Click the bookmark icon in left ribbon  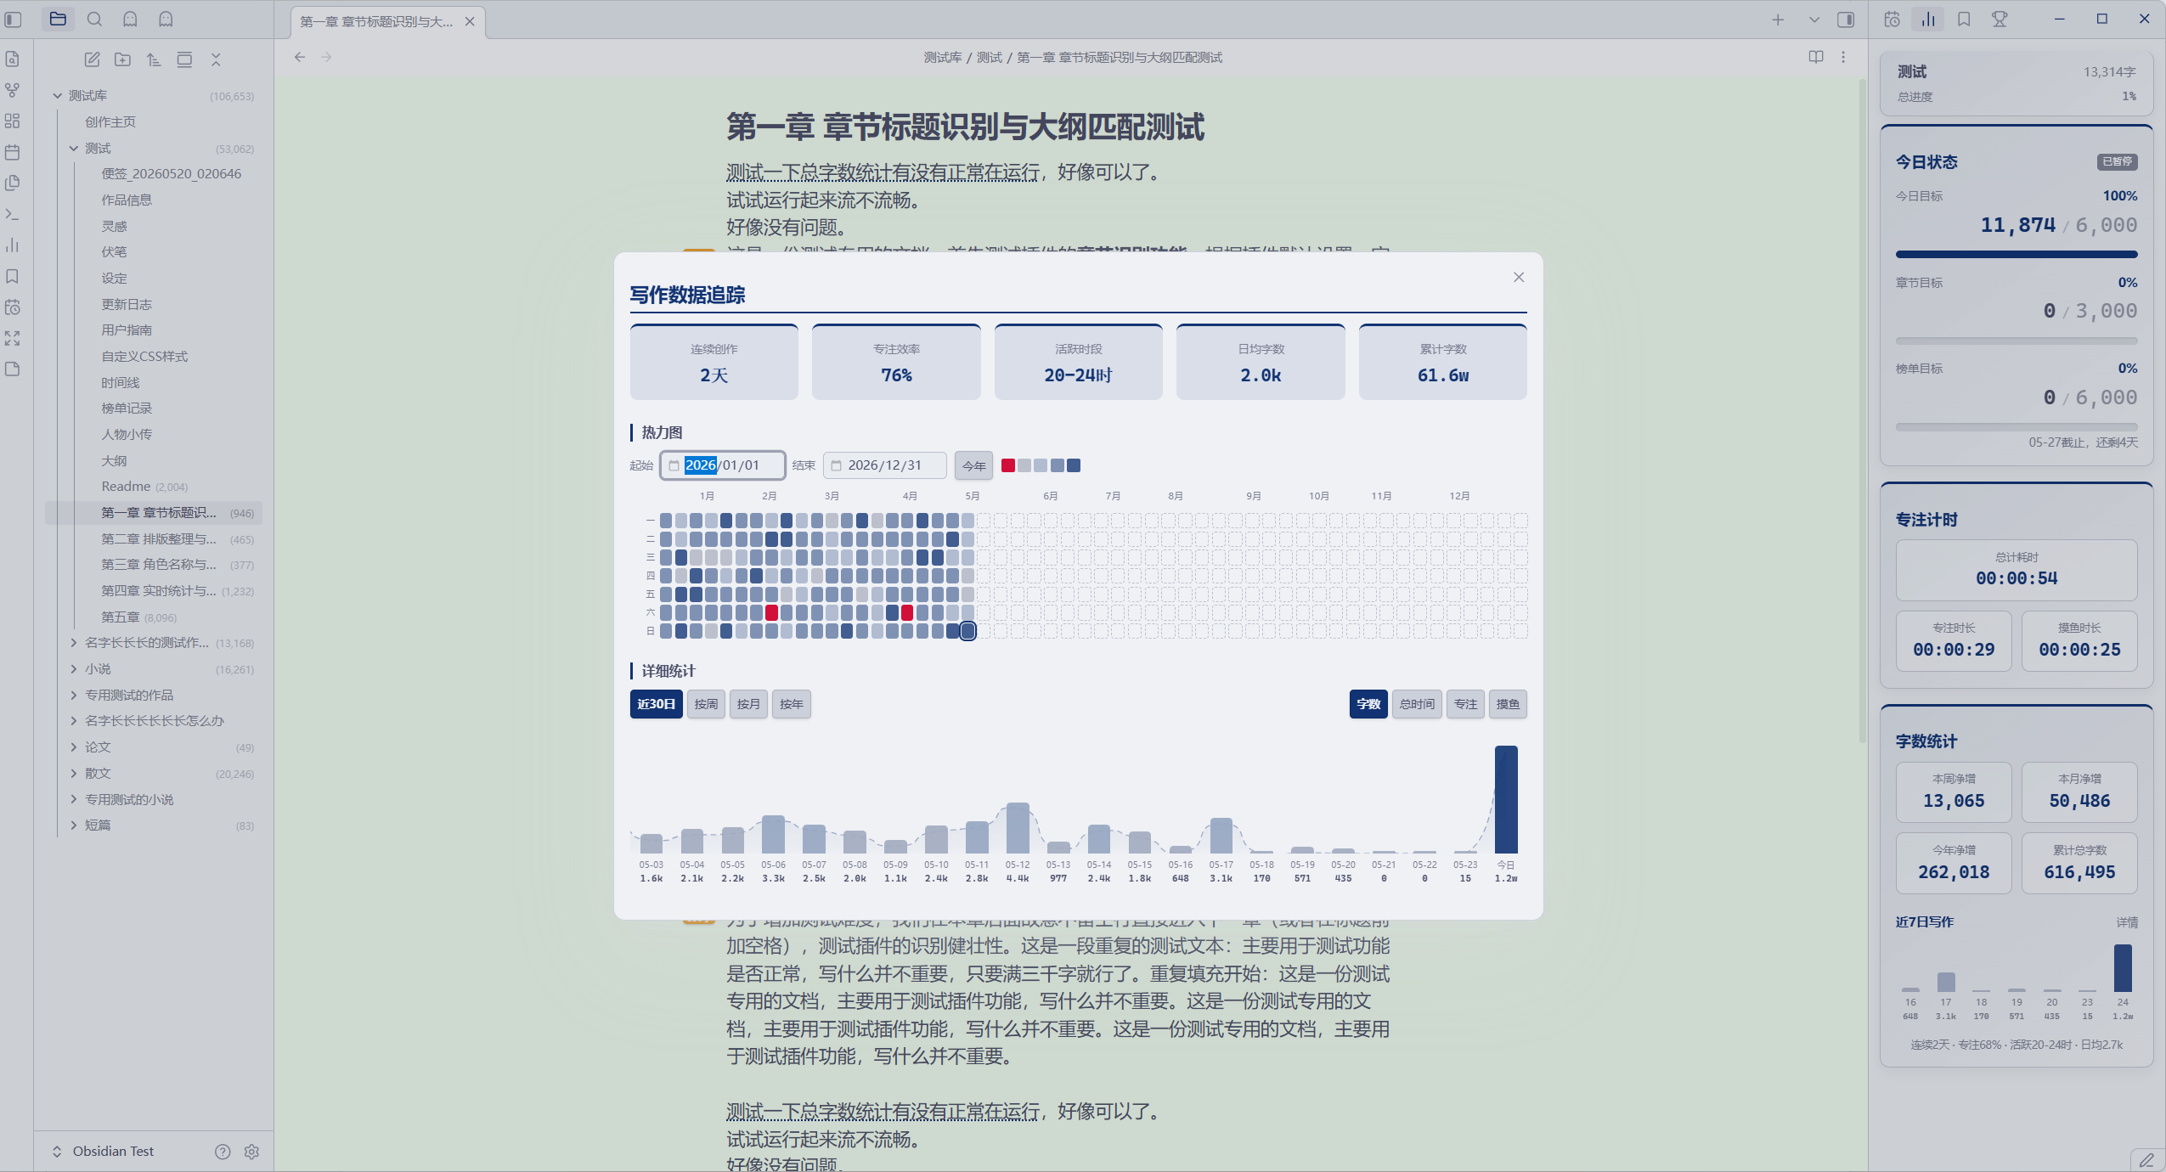(x=13, y=276)
